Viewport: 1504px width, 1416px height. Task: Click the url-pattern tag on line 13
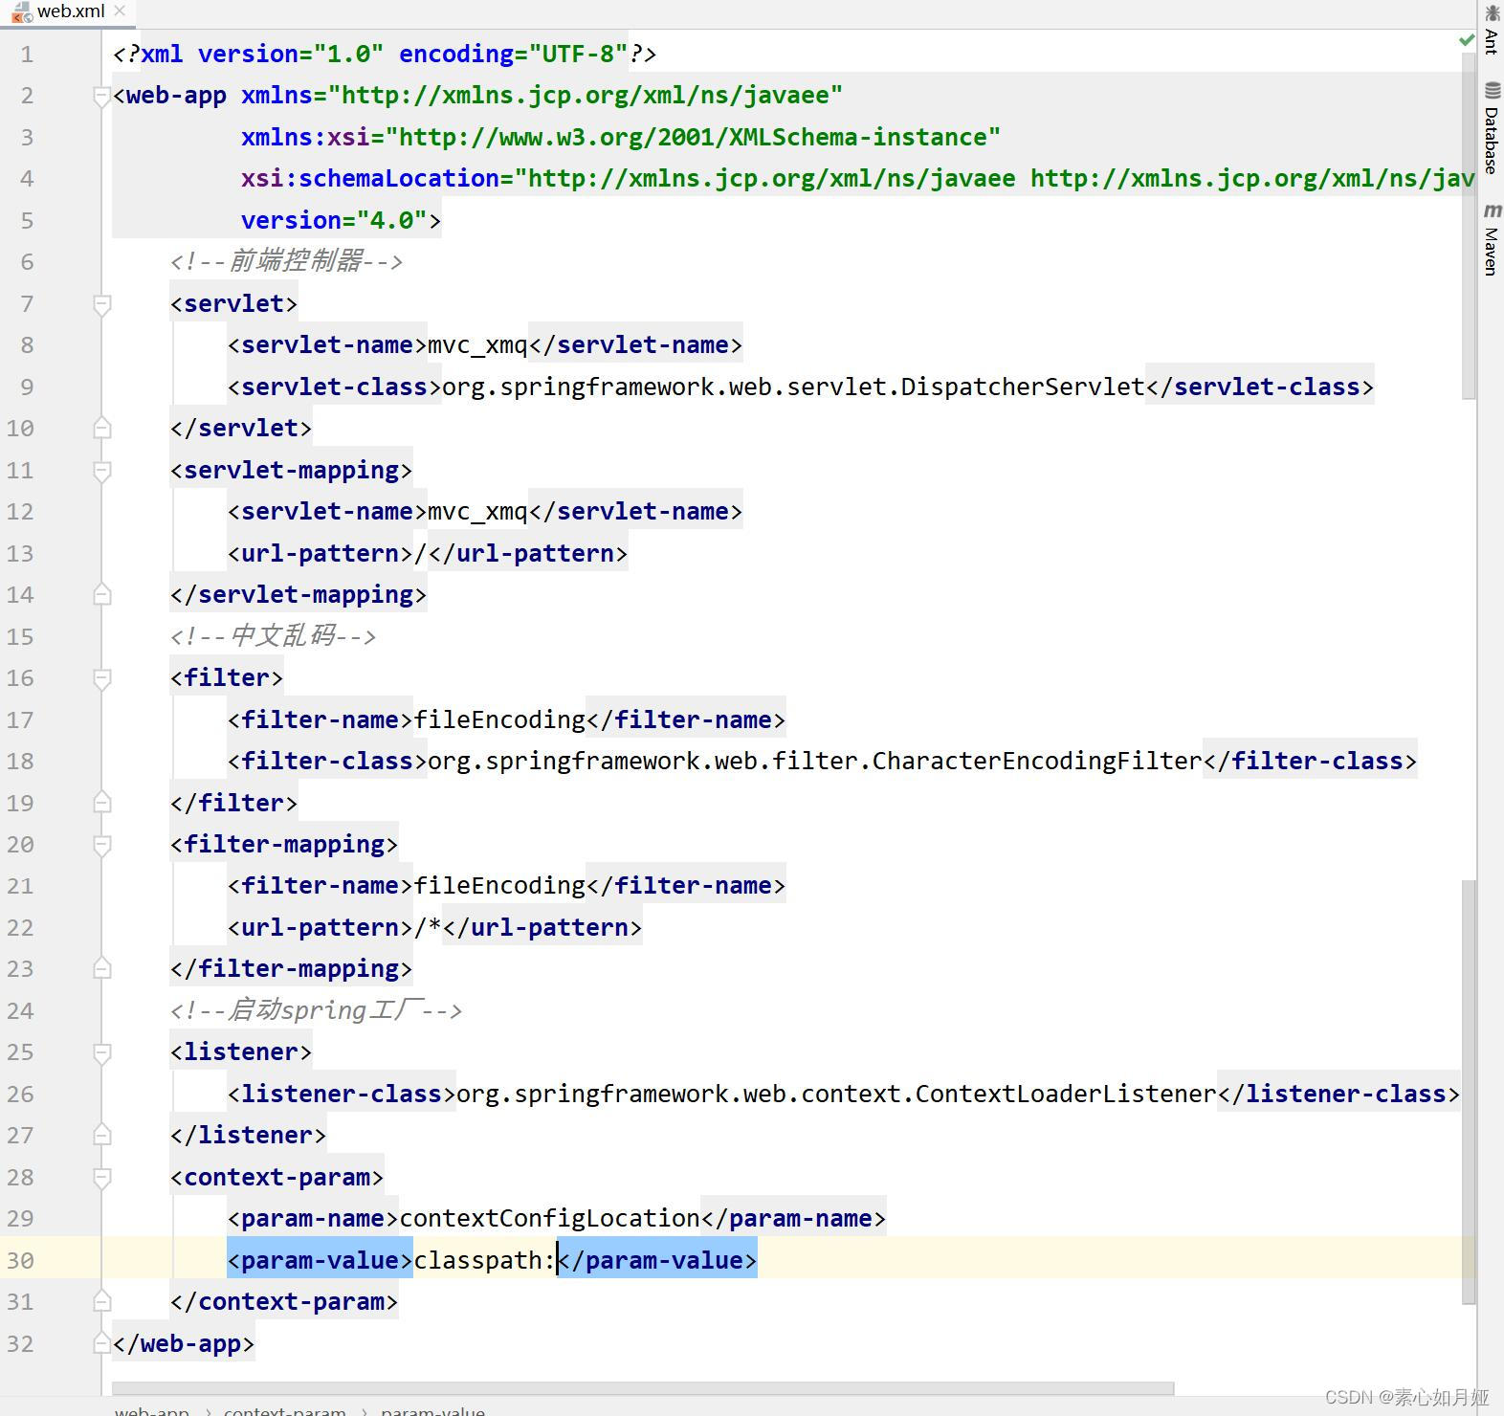click(x=320, y=553)
